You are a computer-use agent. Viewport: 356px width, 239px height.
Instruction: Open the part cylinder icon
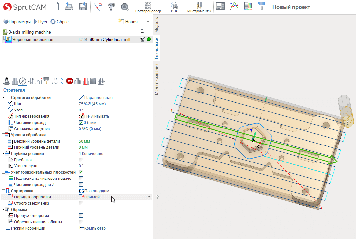point(77,81)
